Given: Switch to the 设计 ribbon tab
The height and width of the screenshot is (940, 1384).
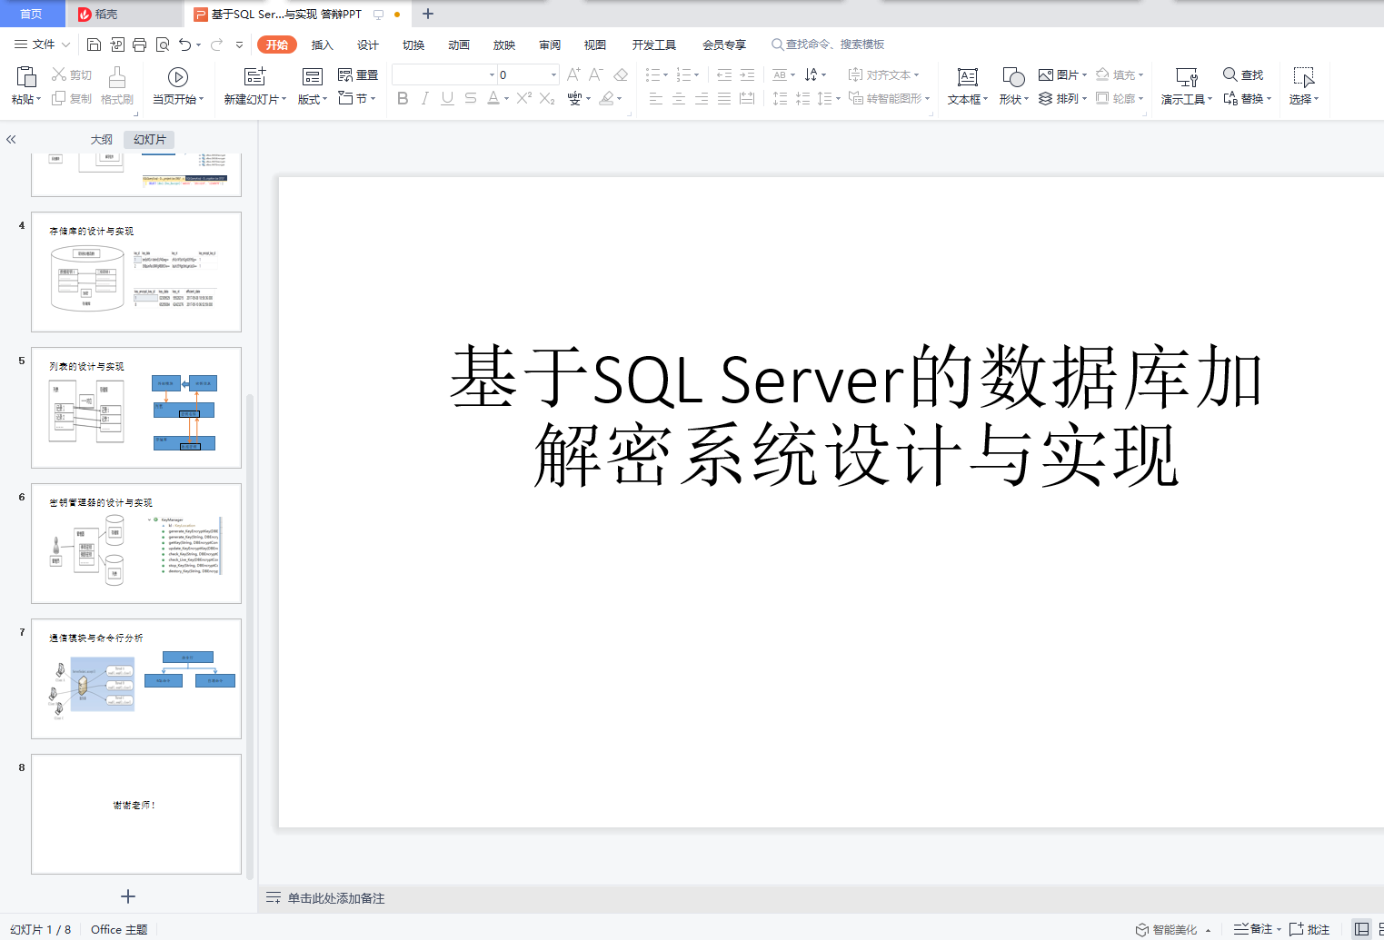Looking at the screenshot, I should tap(368, 45).
